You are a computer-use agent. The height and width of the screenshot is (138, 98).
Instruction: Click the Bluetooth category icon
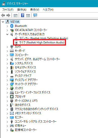(x=12, y=26)
